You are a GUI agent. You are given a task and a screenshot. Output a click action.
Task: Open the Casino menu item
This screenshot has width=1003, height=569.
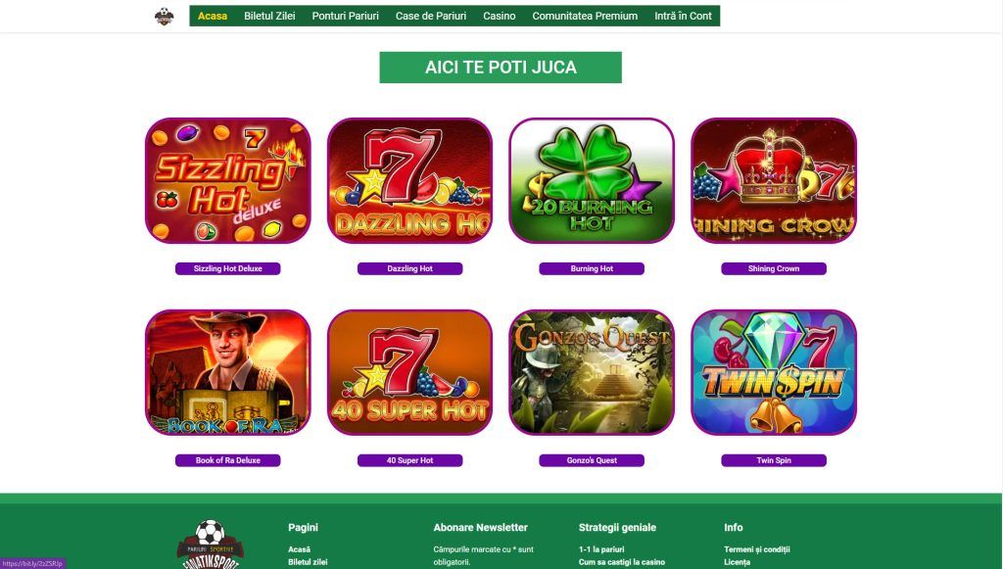499,16
